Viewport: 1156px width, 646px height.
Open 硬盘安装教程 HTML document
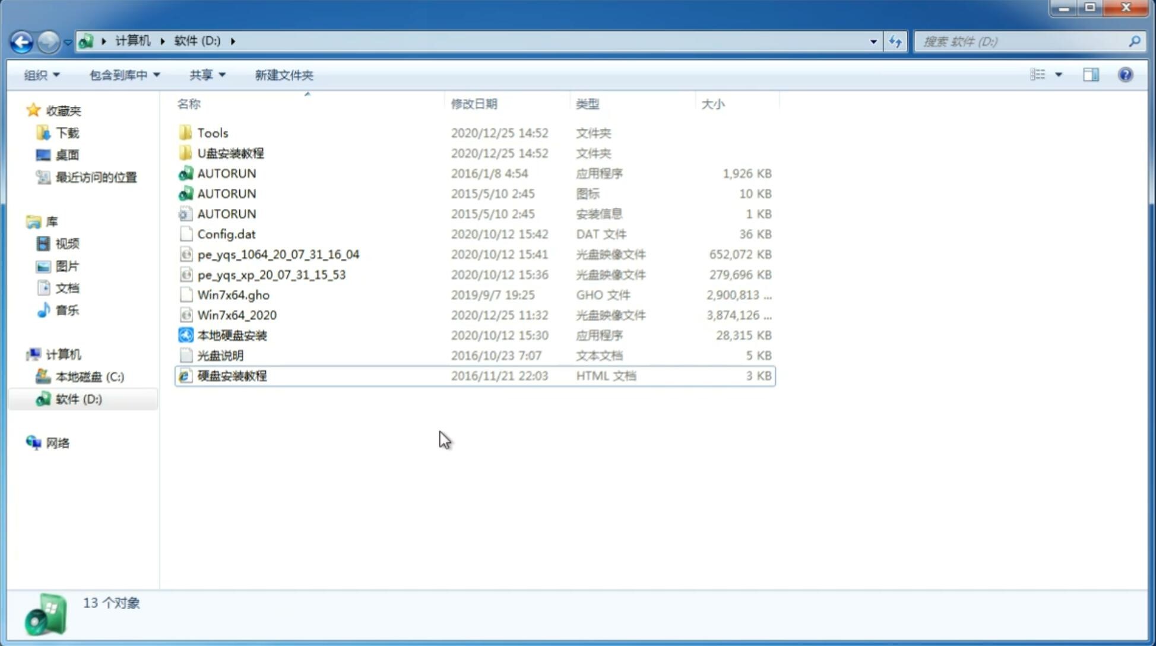click(231, 375)
